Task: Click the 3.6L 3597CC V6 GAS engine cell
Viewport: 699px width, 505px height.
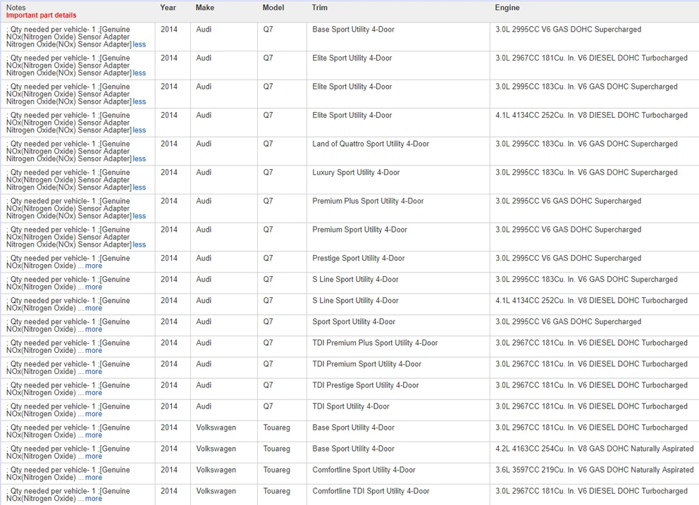Action: point(594,470)
